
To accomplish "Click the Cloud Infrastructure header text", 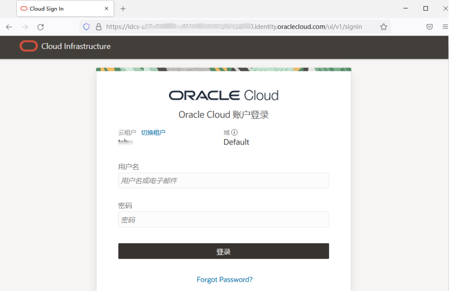I will 76,46.
